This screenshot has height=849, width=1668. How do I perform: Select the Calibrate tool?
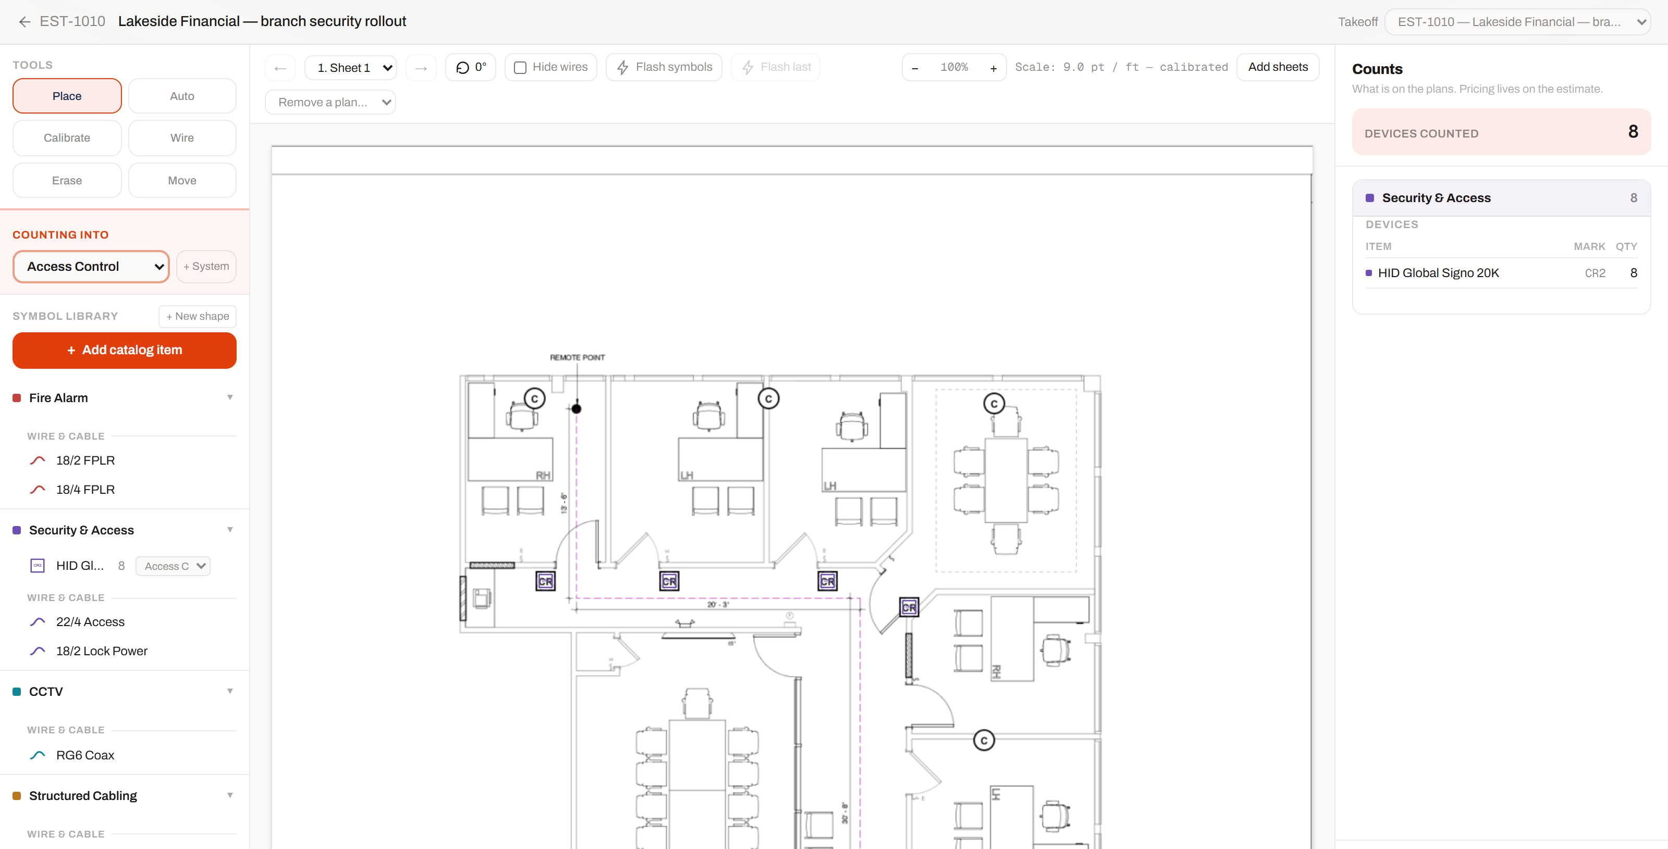(x=67, y=138)
